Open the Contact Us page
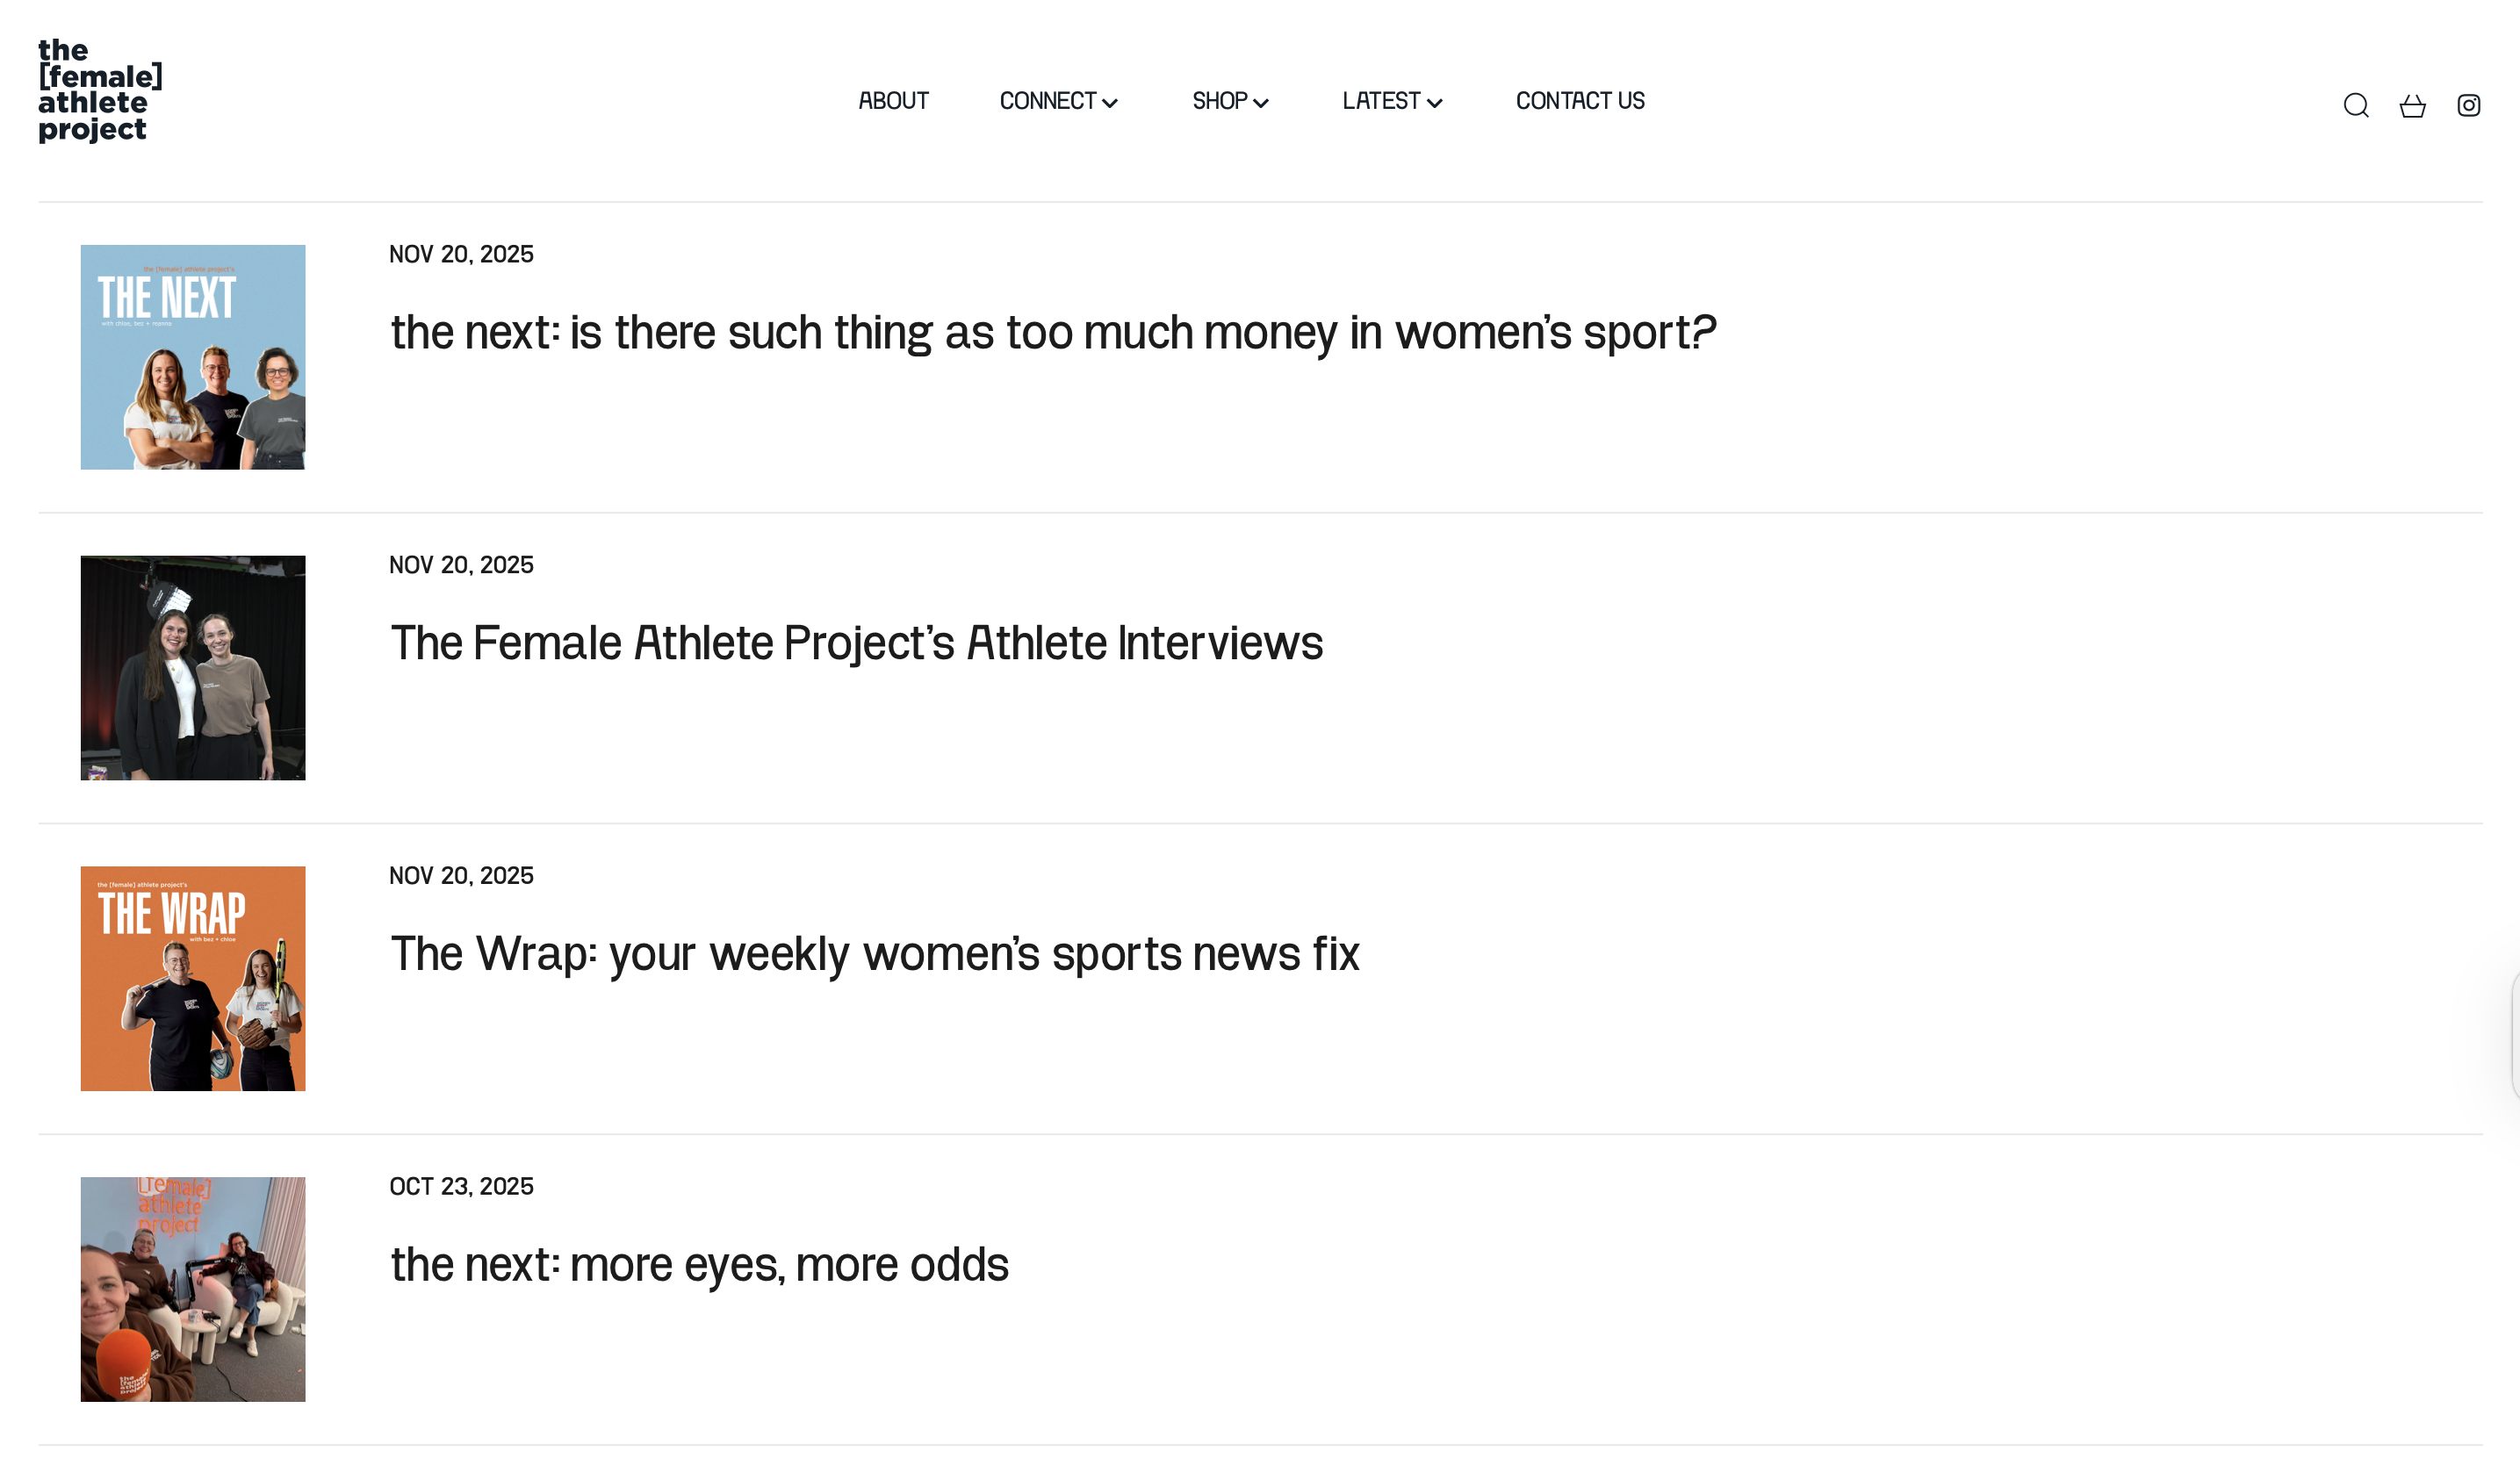This screenshot has height=1480, width=2520. [x=1579, y=101]
